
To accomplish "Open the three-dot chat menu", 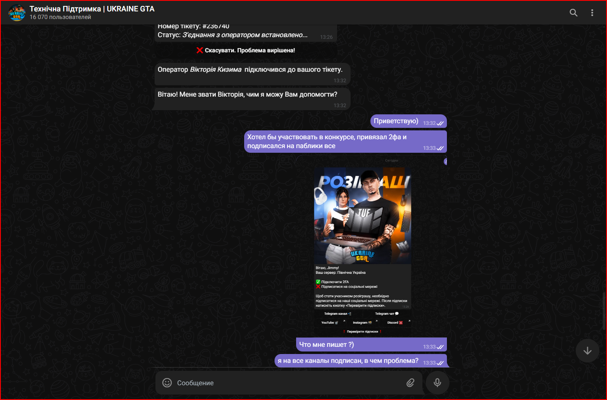I will pos(592,13).
